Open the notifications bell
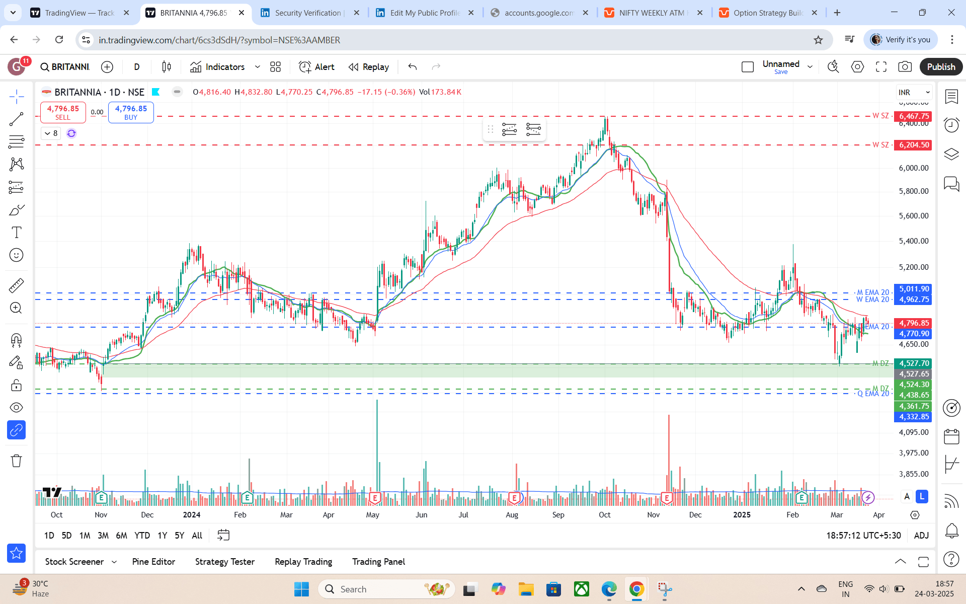966x604 pixels. pyautogui.click(x=951, y=530)
